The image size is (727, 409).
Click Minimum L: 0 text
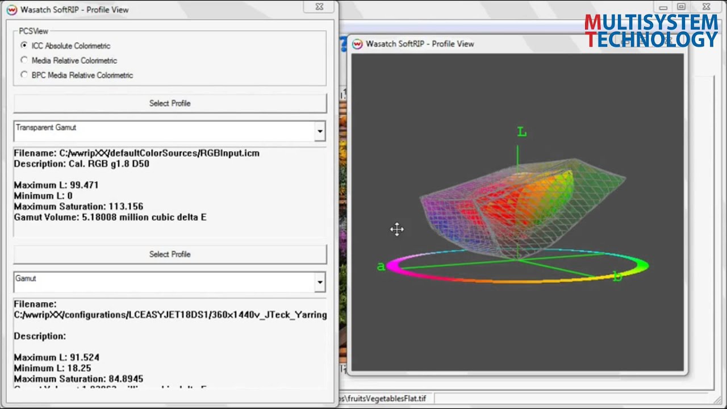(43, 196)
